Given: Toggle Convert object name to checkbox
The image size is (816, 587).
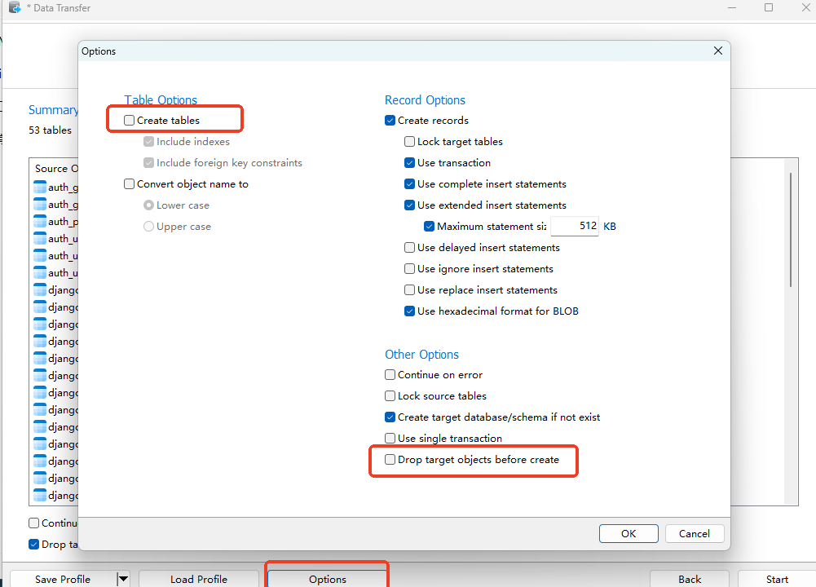Looking at the screenshot, I should pyautogui.click(x=129, y=183).
